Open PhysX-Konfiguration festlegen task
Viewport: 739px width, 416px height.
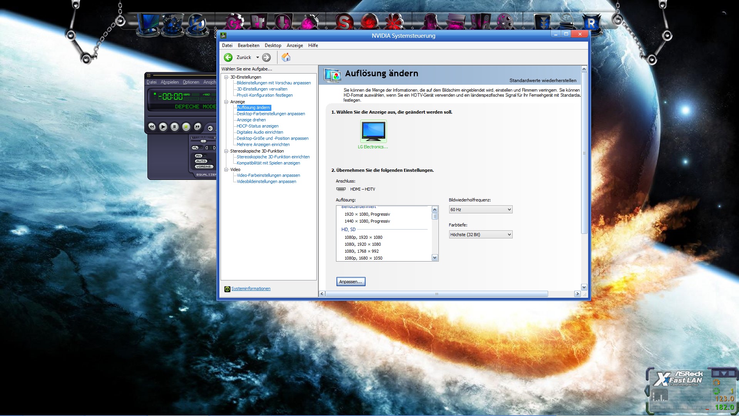point(265,95)
